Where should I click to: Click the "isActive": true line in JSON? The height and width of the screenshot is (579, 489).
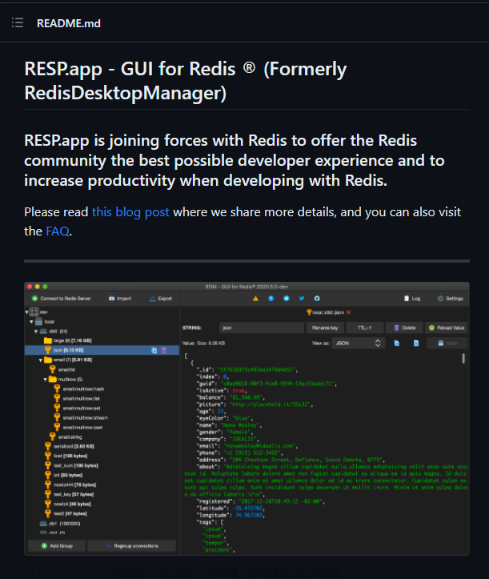(222, 391)
